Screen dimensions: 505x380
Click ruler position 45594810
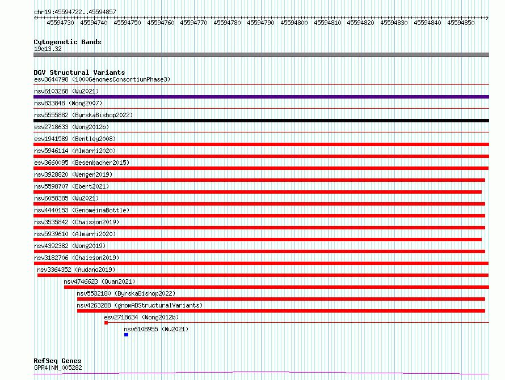[x=327, y=23]
